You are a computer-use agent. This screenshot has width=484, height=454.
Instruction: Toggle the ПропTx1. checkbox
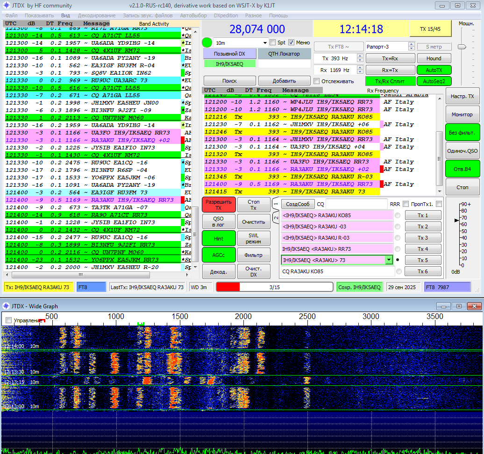pyautogui.click(x=439, y=204)
